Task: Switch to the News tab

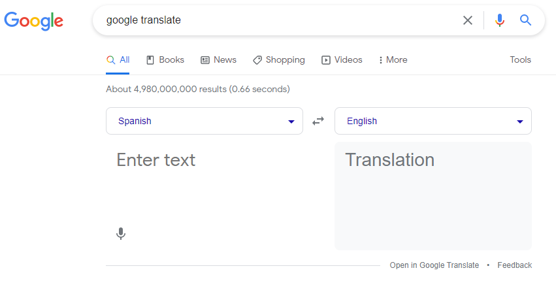Action: coord(218,60)
